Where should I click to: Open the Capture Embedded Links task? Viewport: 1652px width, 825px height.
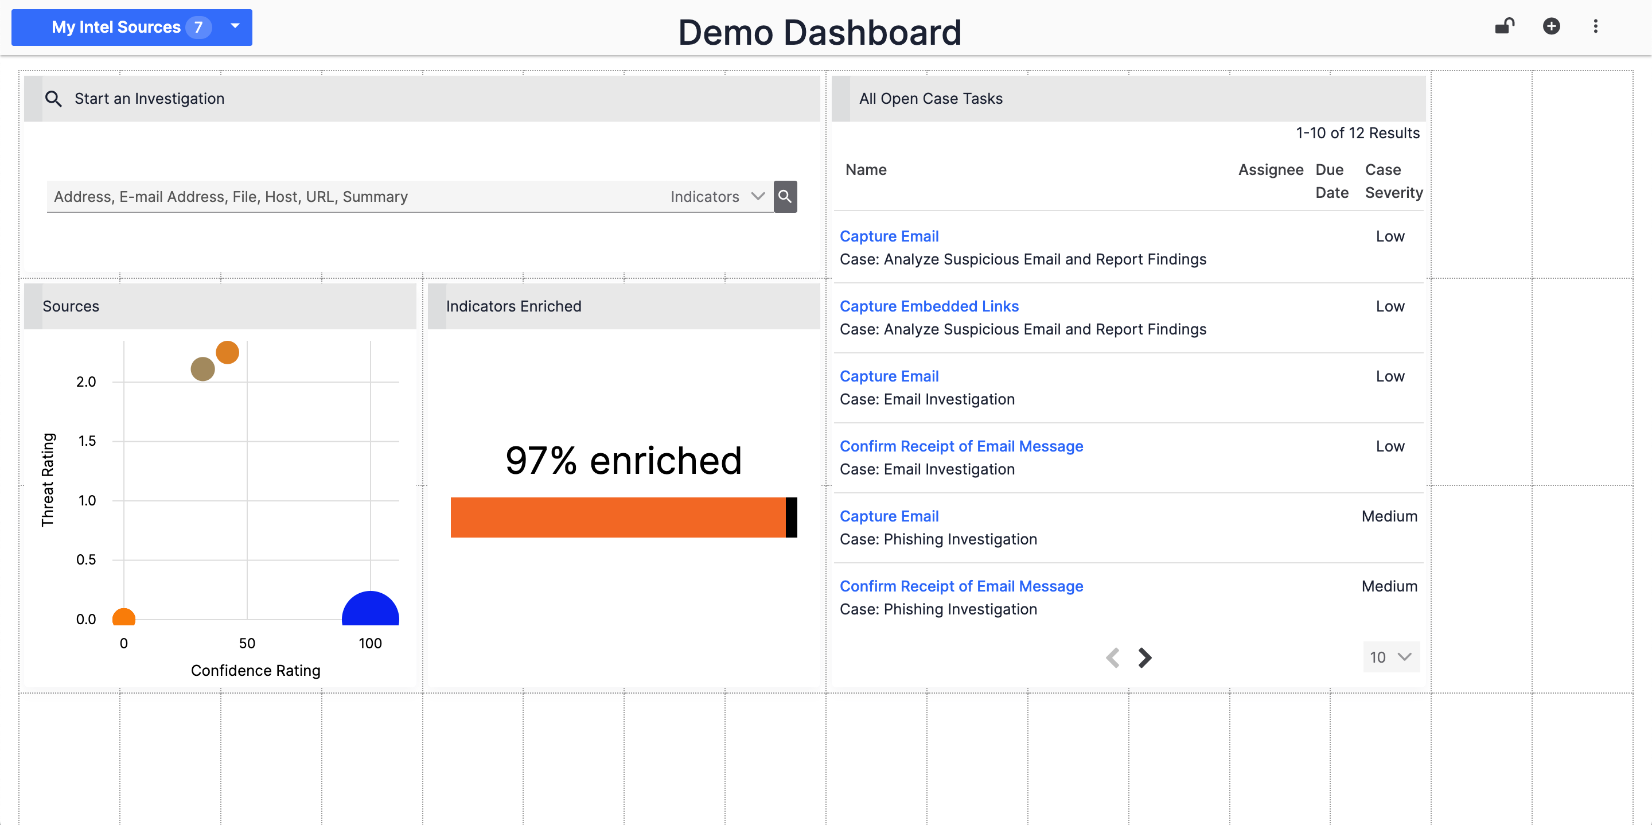click(929, 306)
